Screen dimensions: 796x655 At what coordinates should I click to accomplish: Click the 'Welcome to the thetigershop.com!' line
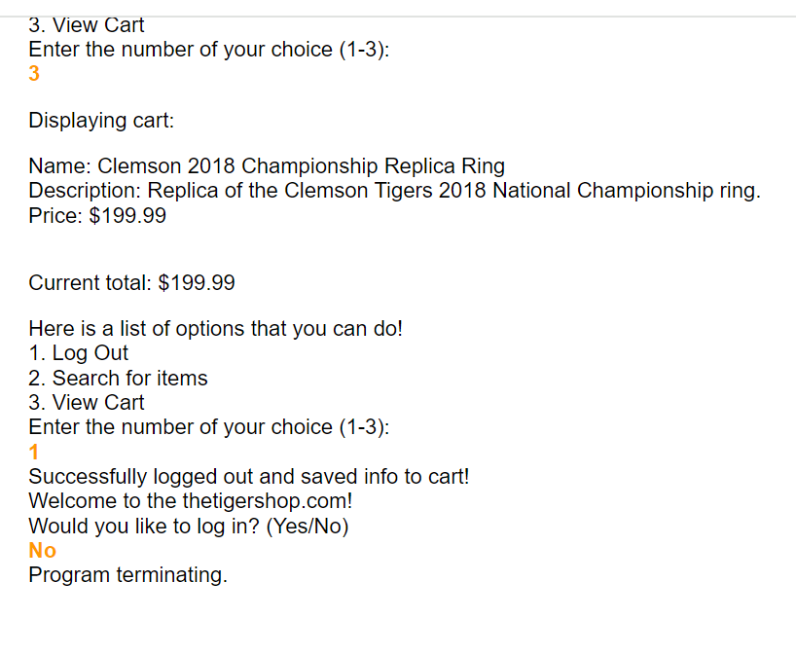pos(191,501)
